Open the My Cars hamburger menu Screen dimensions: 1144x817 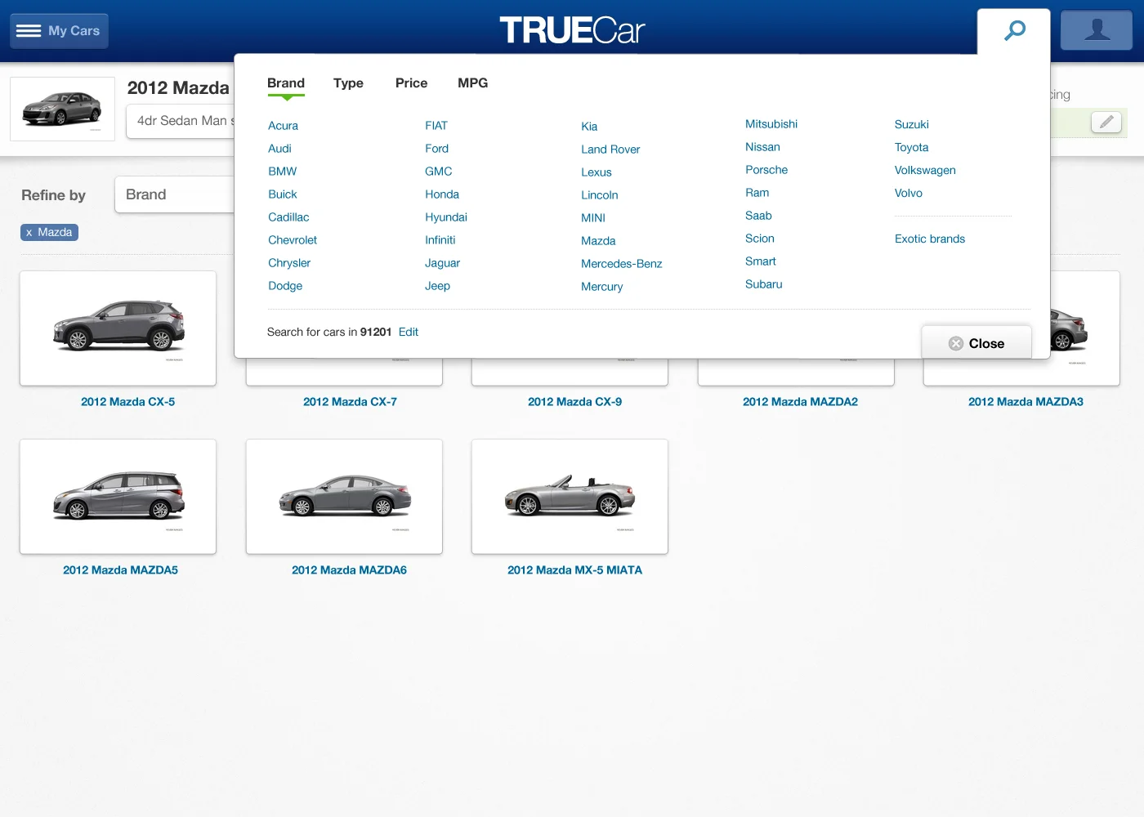pyautogui.click(x=59, y=31)
